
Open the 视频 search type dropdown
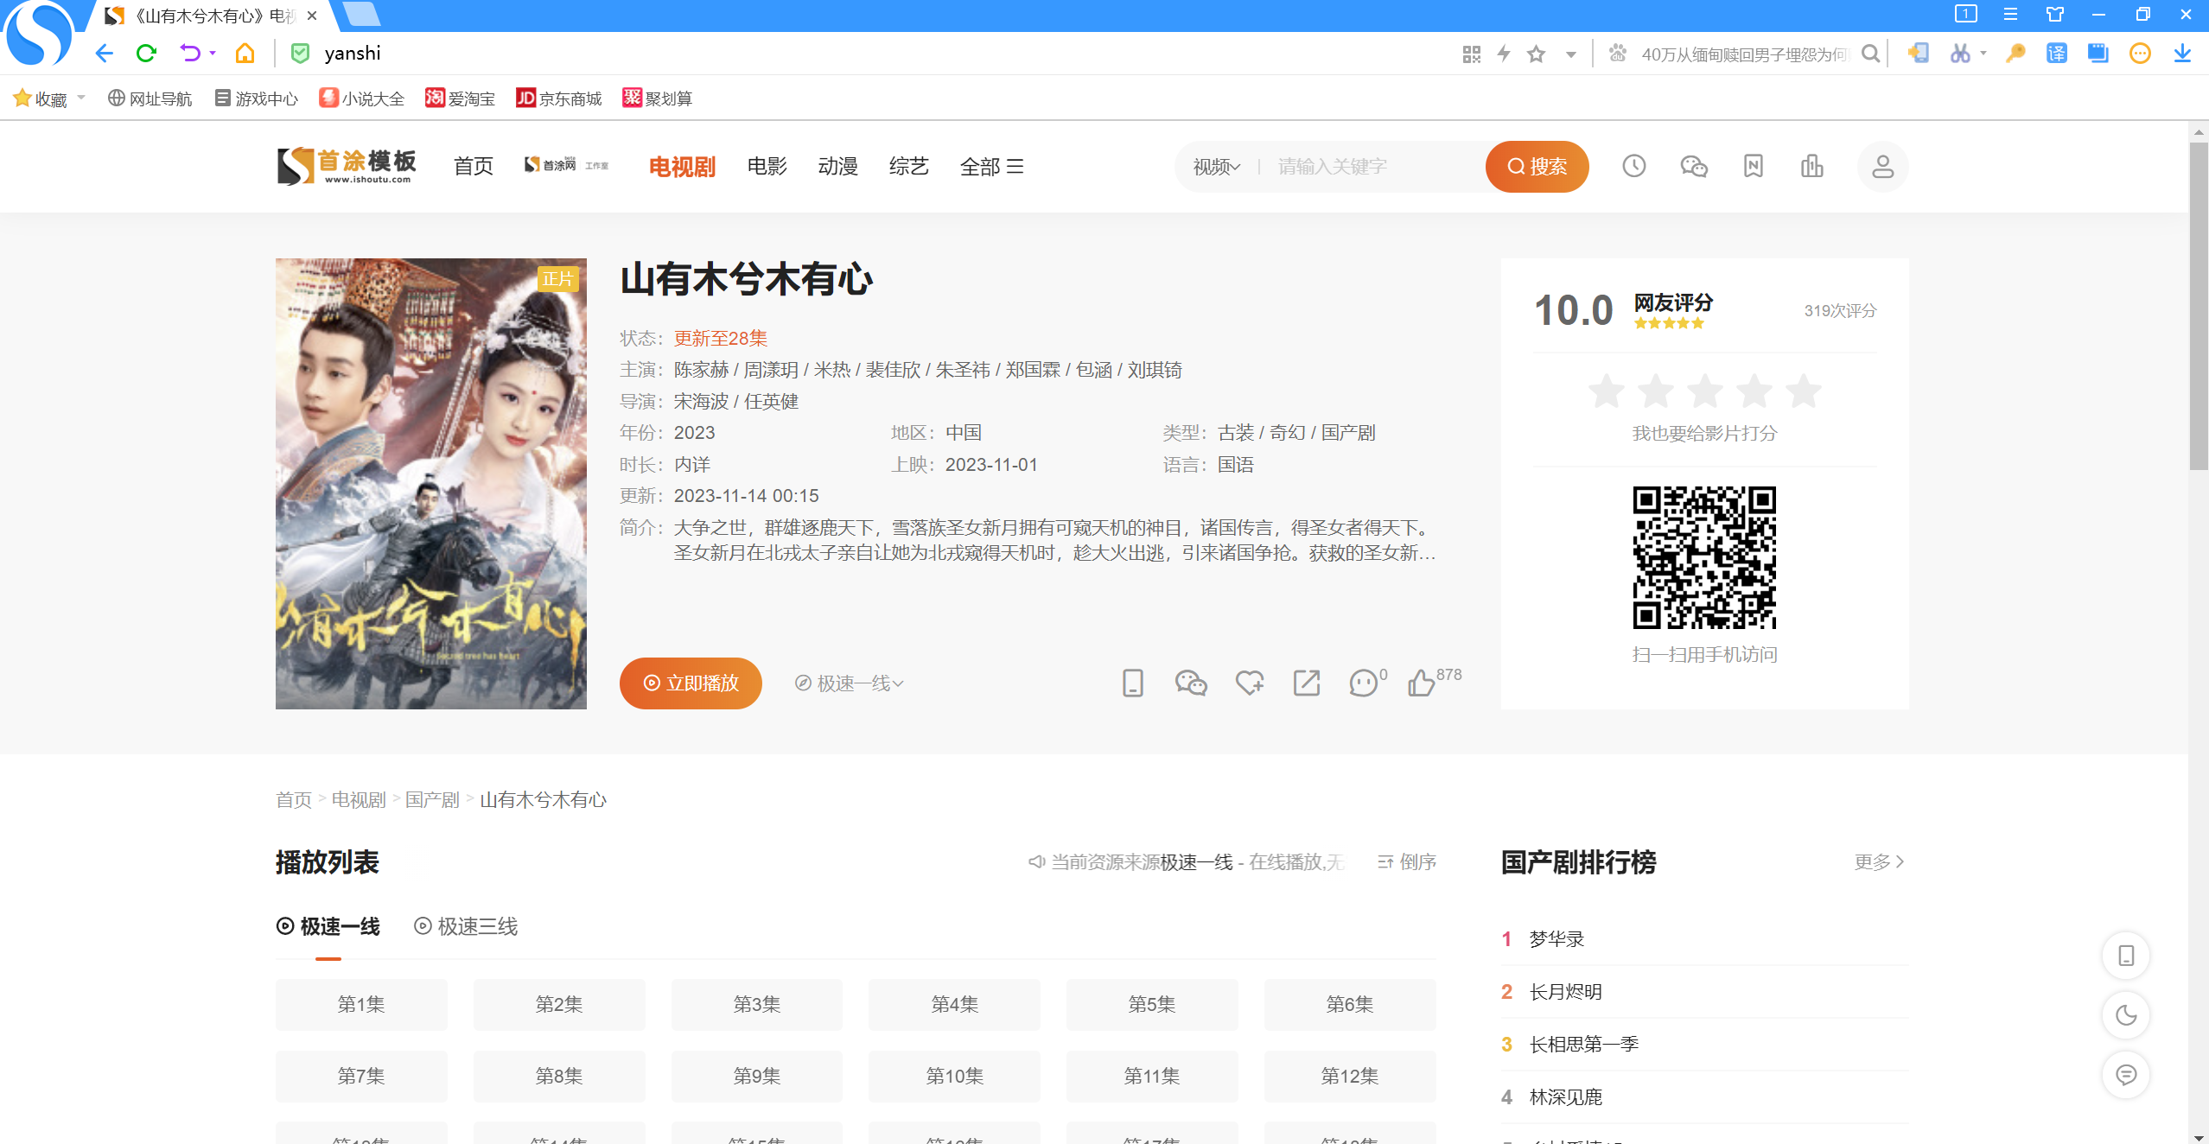pyautogui.click(x=1216, y=167)
